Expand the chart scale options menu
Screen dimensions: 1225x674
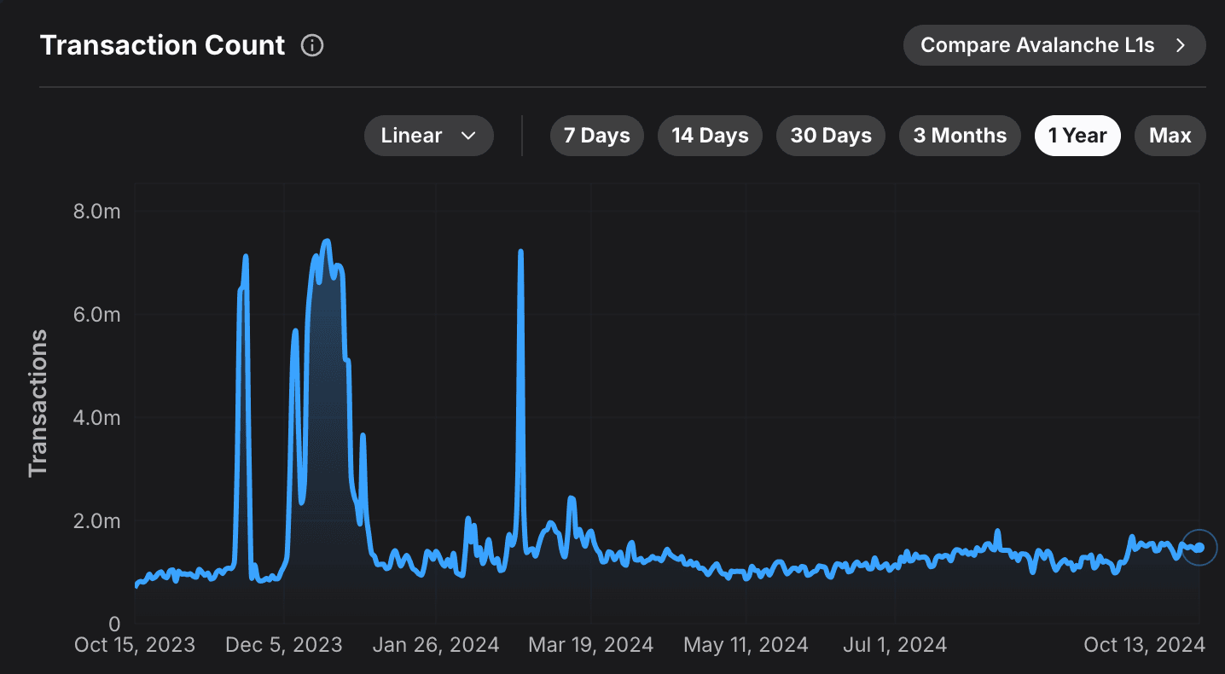428,135
